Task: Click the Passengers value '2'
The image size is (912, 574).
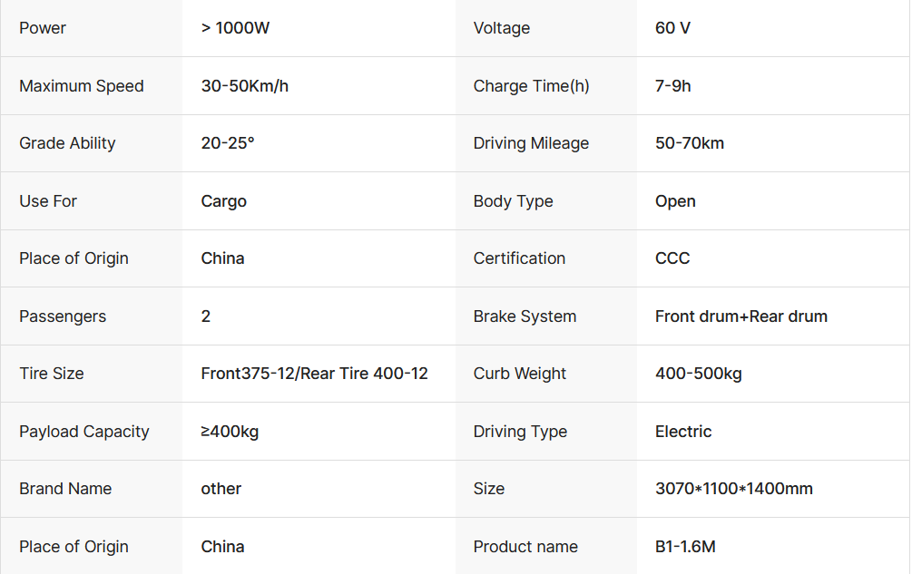Action: click(206, 316)
